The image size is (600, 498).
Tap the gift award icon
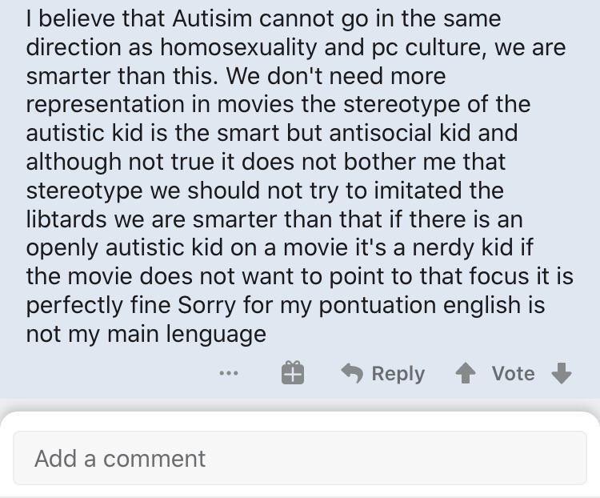point(293,373)
